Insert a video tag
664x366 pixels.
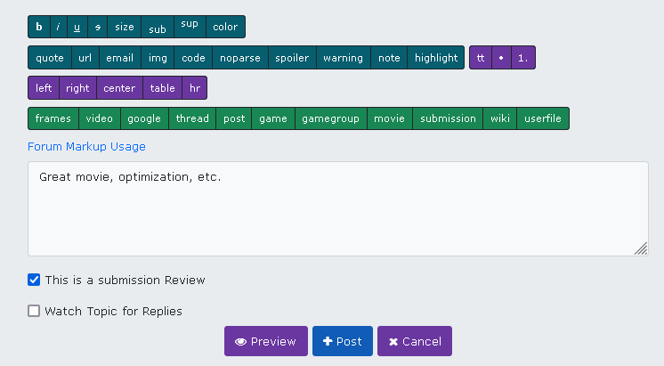tap(100, 118)
